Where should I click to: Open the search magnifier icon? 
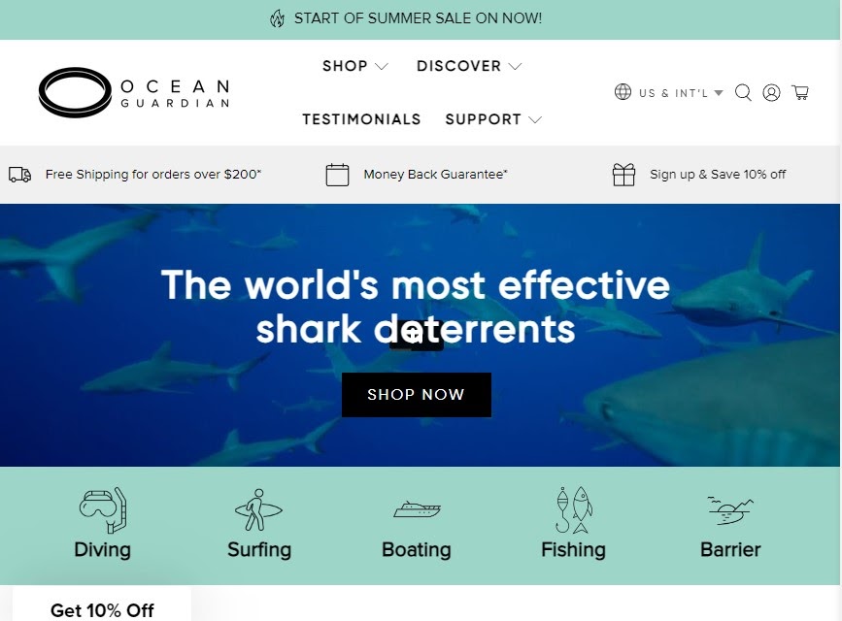tap(743, 92)
